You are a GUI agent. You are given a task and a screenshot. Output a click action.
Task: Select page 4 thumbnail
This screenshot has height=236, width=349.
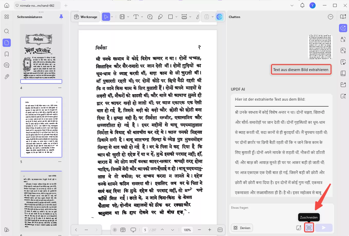[x=41, y=54]
